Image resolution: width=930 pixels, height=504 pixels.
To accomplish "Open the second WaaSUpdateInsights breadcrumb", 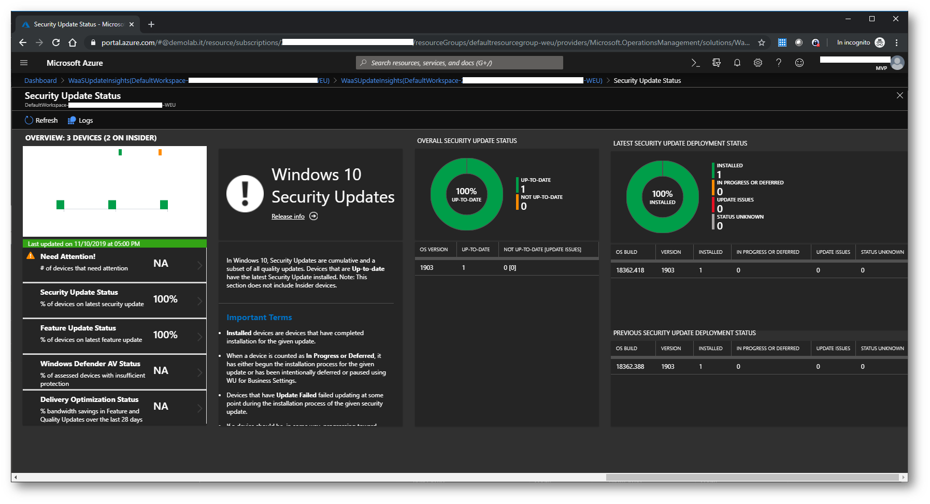I will pyautogui.click(x=471, y=80).
